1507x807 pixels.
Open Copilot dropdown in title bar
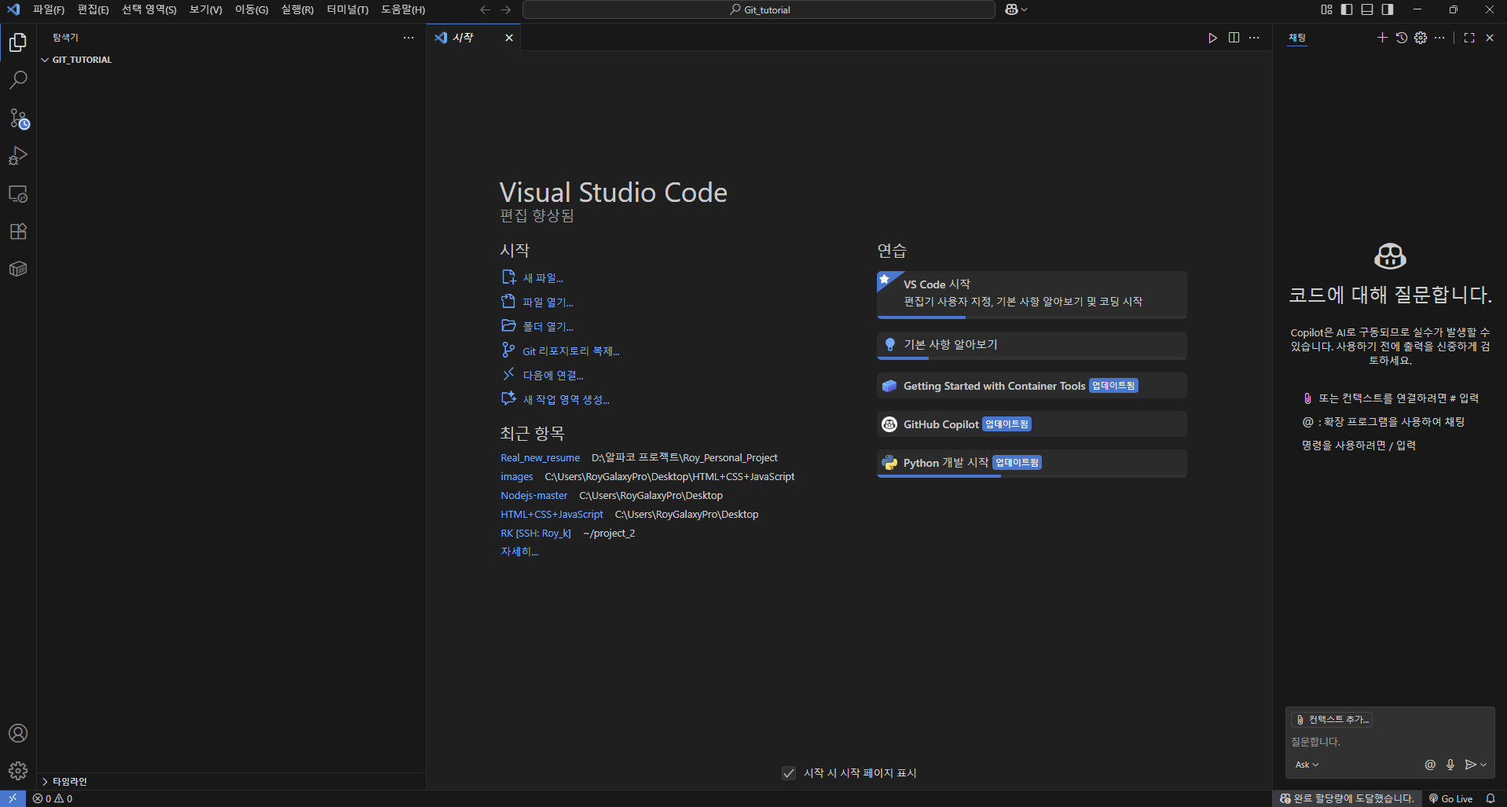pyautogui.click(x=1016, y=9)
